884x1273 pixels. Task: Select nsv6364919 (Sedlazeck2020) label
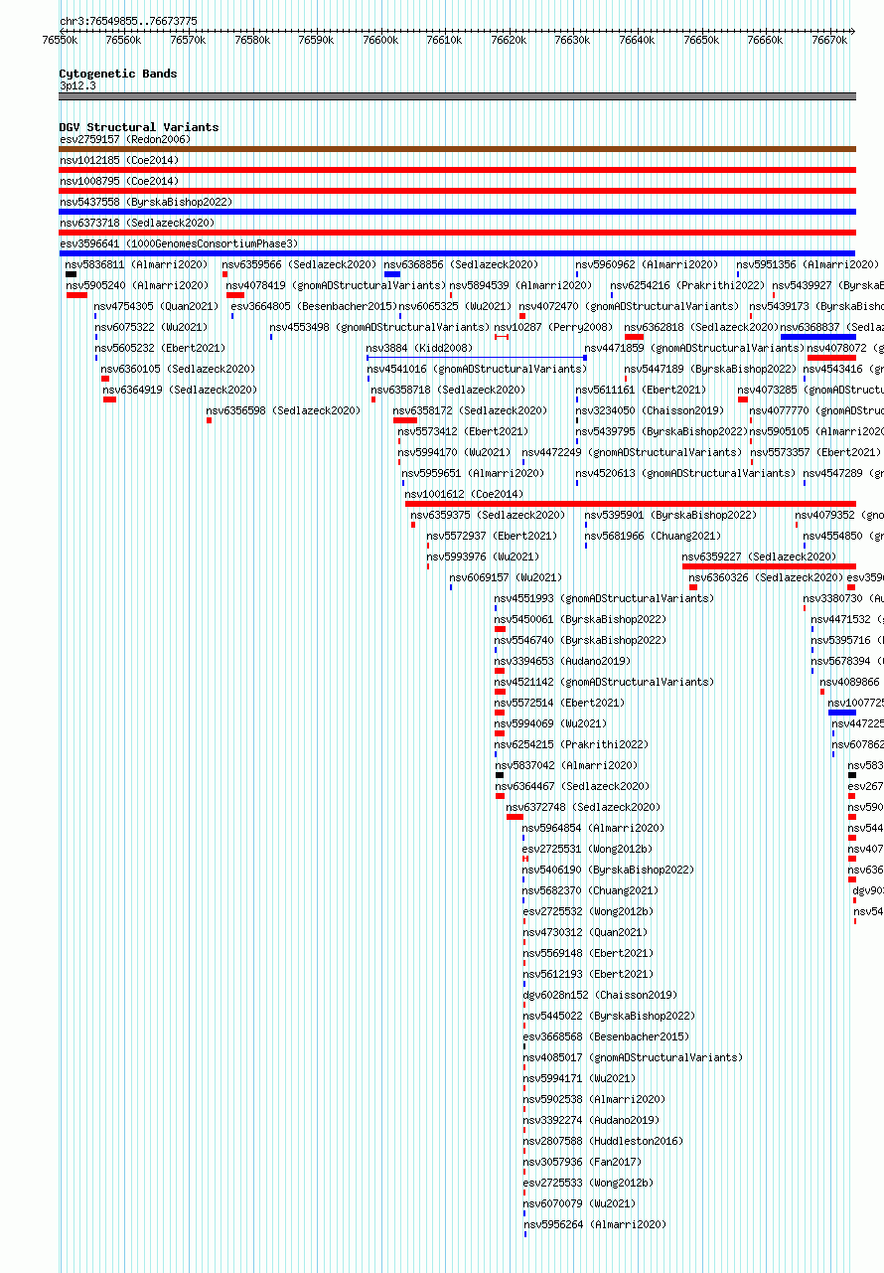click(x=180, y=390)
